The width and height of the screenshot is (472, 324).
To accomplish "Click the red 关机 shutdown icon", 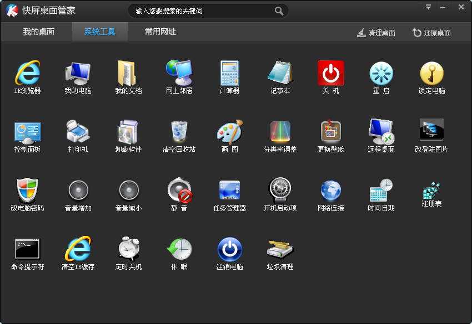I will pyautogui.click(x=330, y=73).
